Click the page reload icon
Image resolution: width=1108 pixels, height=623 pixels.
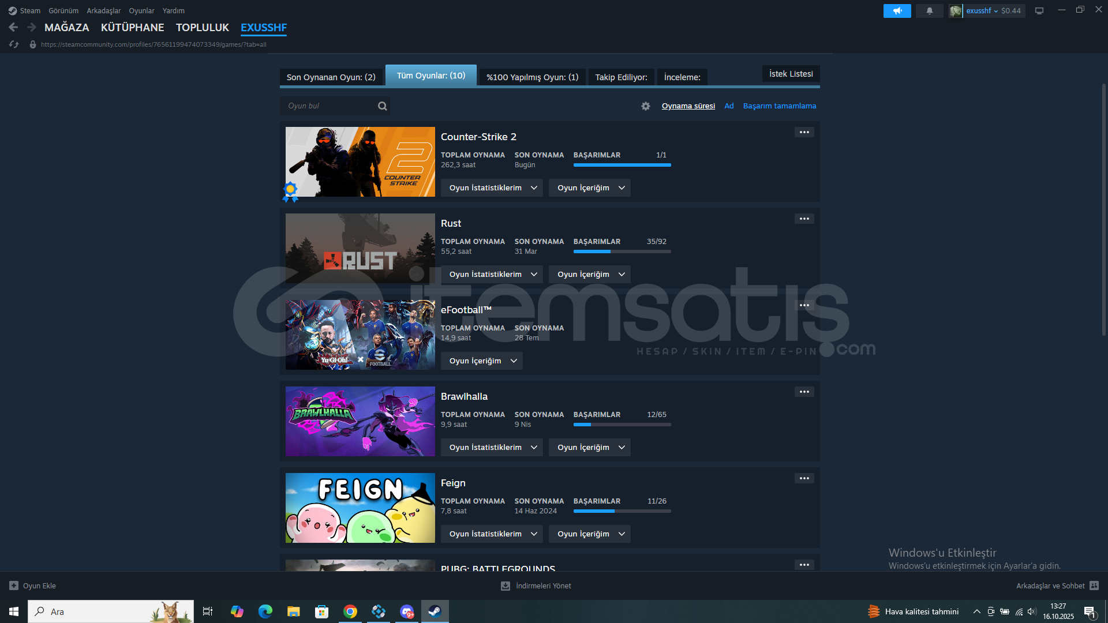14,44
